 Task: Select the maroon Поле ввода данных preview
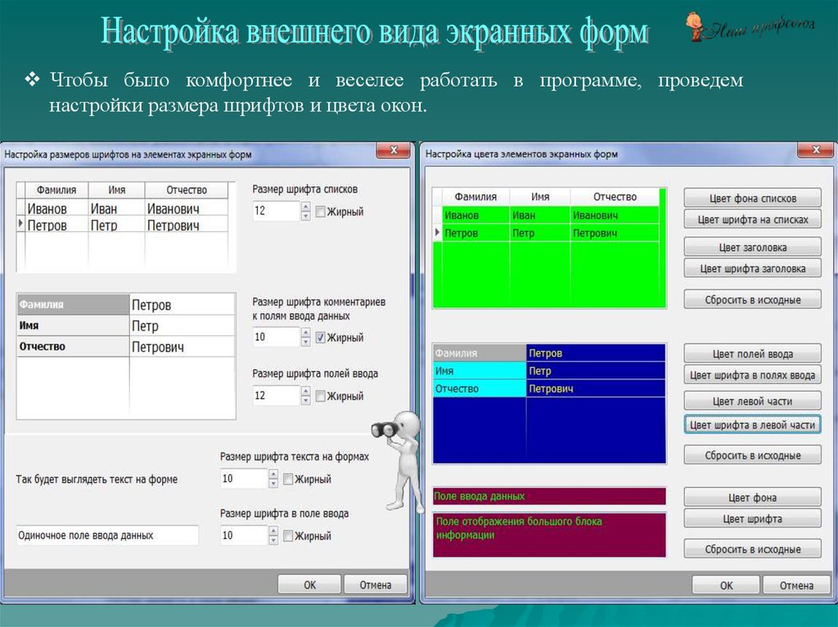click(x=548, y=496)
